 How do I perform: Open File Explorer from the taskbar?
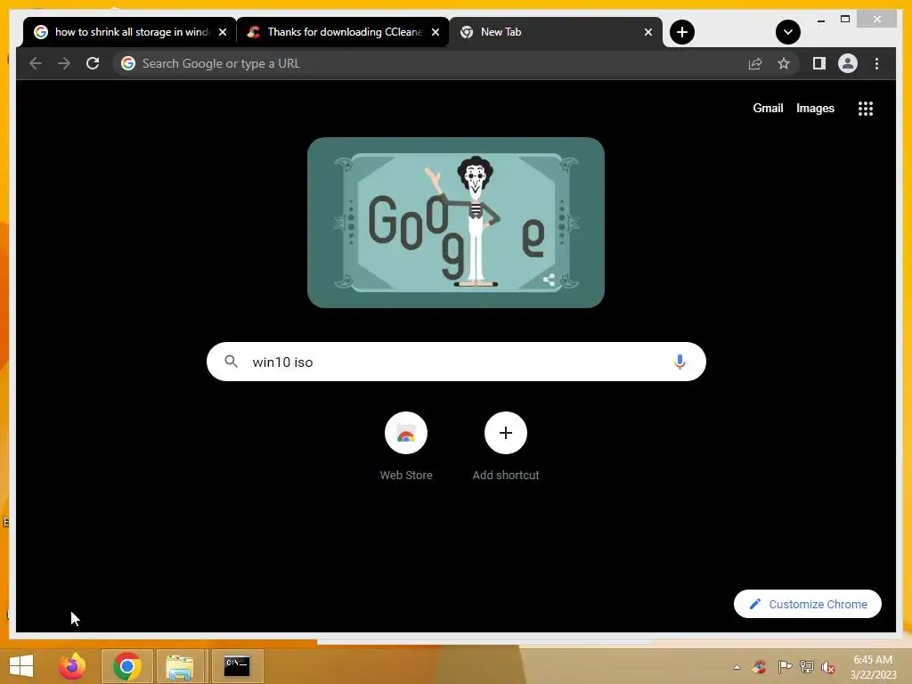[180, 666]
